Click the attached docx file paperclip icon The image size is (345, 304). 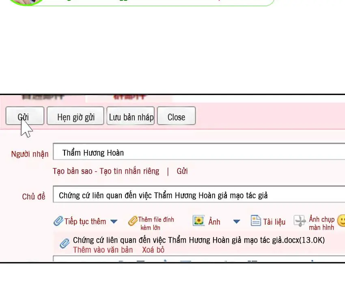click(65, 243)
